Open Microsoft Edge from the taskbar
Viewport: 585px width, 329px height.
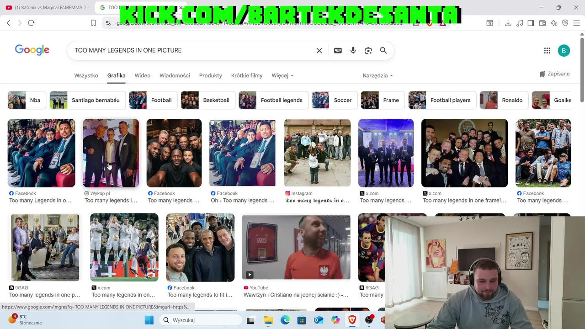coord(285,320)
